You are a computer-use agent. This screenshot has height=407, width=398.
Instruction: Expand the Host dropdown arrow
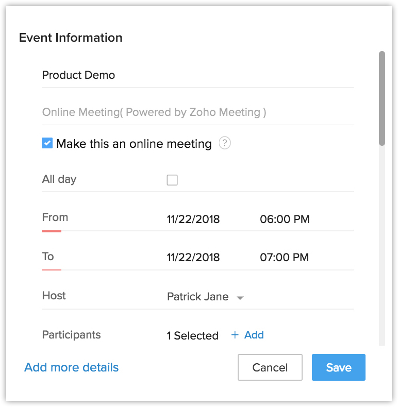[240, 298]
